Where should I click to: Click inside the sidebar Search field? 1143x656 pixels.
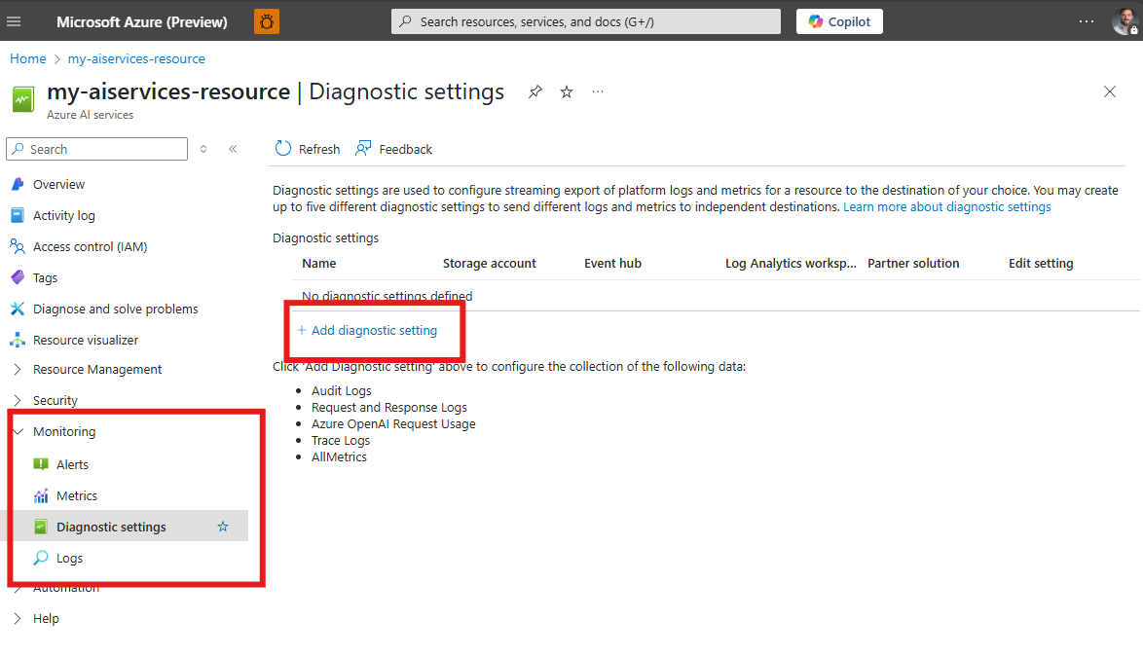pos(96,148)
